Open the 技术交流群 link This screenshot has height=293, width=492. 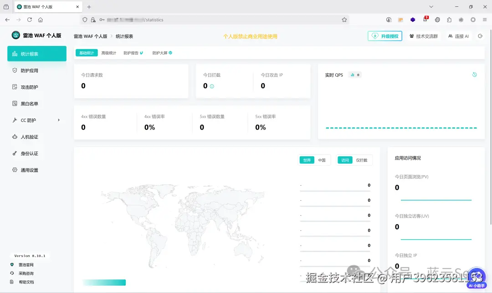pyautogui.click(x=423, y=36)
